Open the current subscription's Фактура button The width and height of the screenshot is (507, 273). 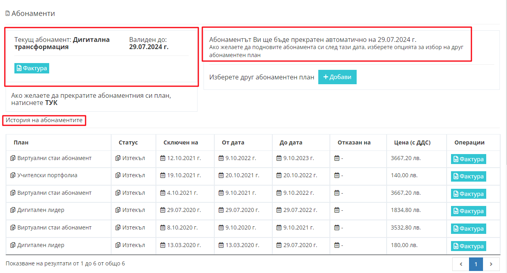(x=32, y=68)
